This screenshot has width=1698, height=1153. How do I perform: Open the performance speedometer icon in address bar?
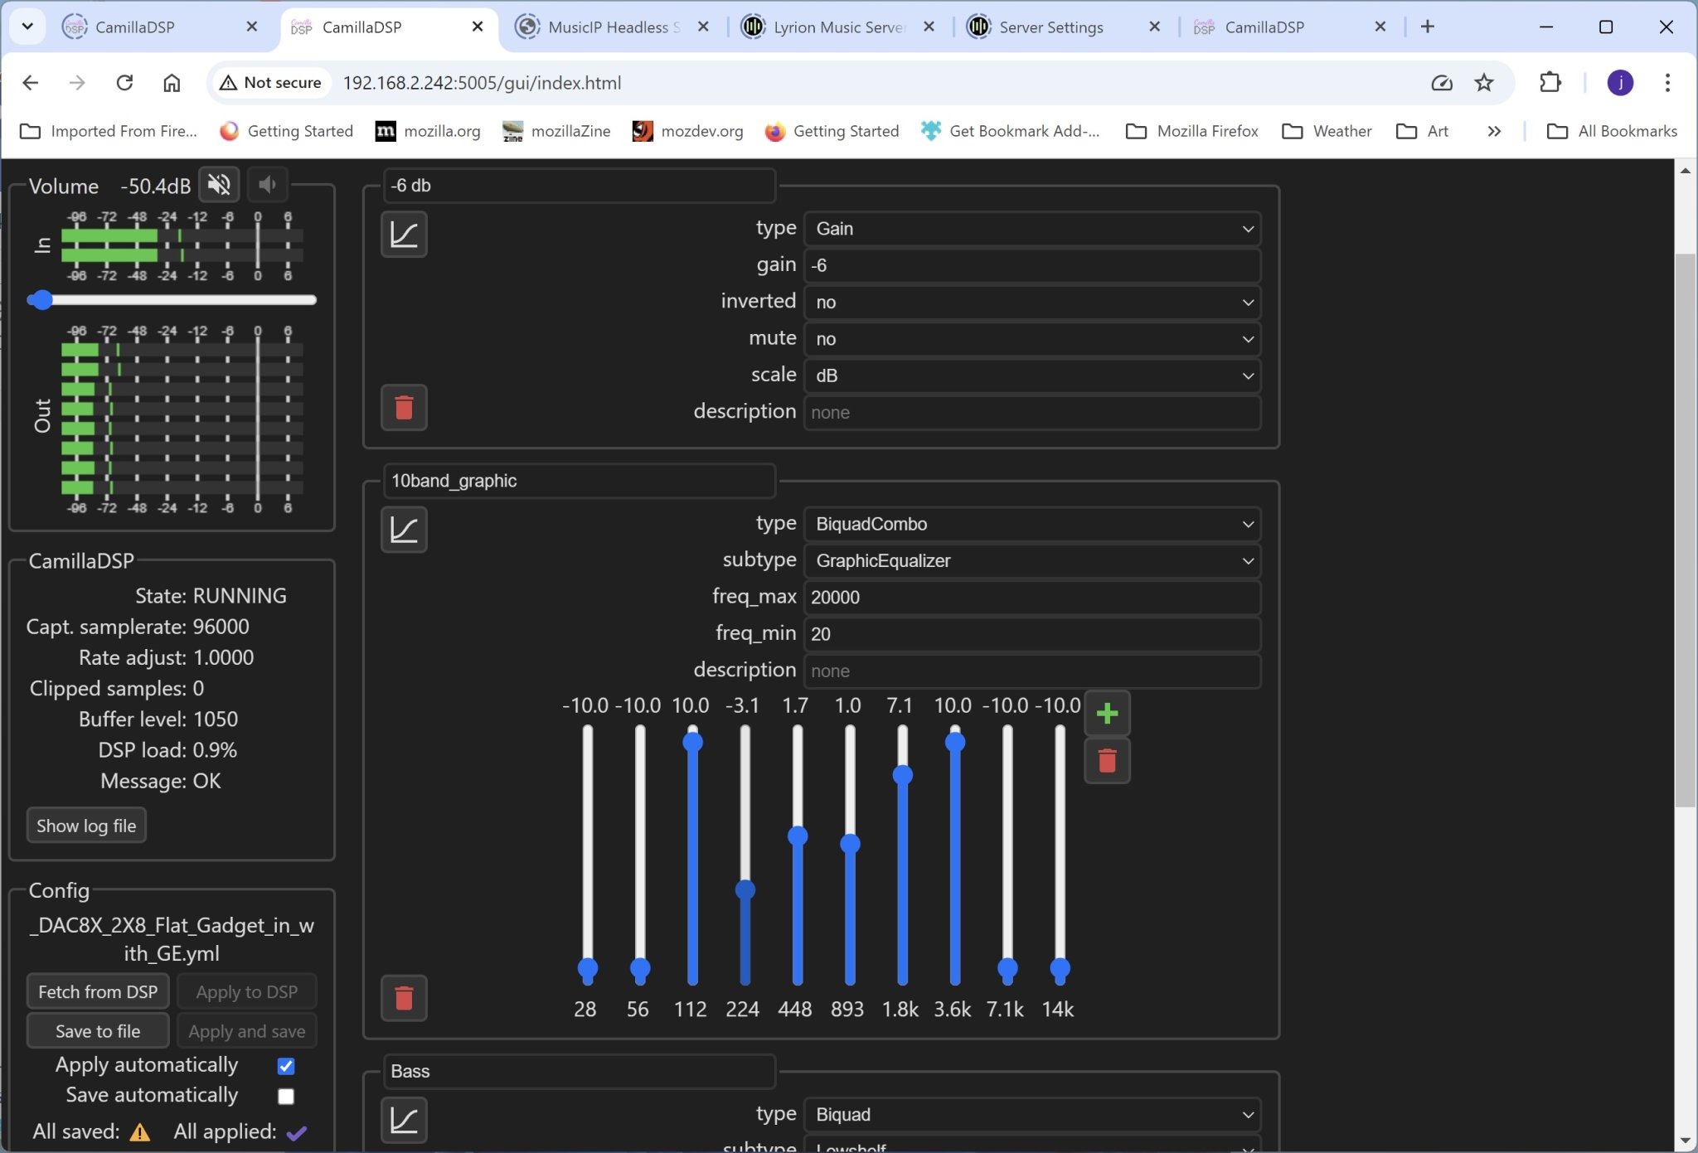[1442, 82]
